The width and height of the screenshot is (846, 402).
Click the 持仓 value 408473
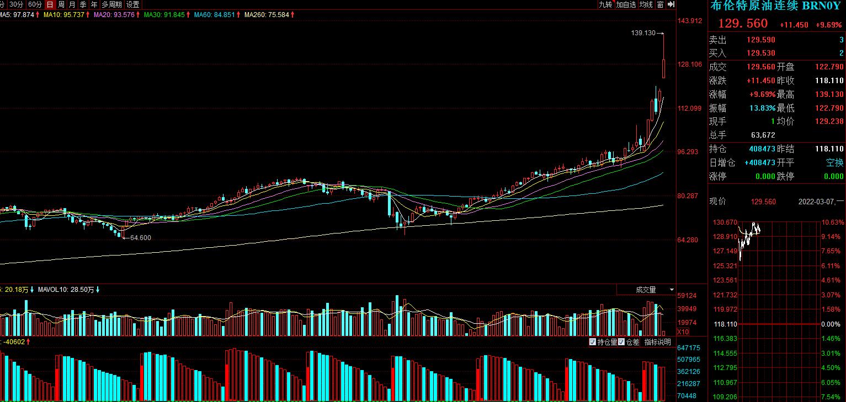pyautogui.click(x=762, y=149)
